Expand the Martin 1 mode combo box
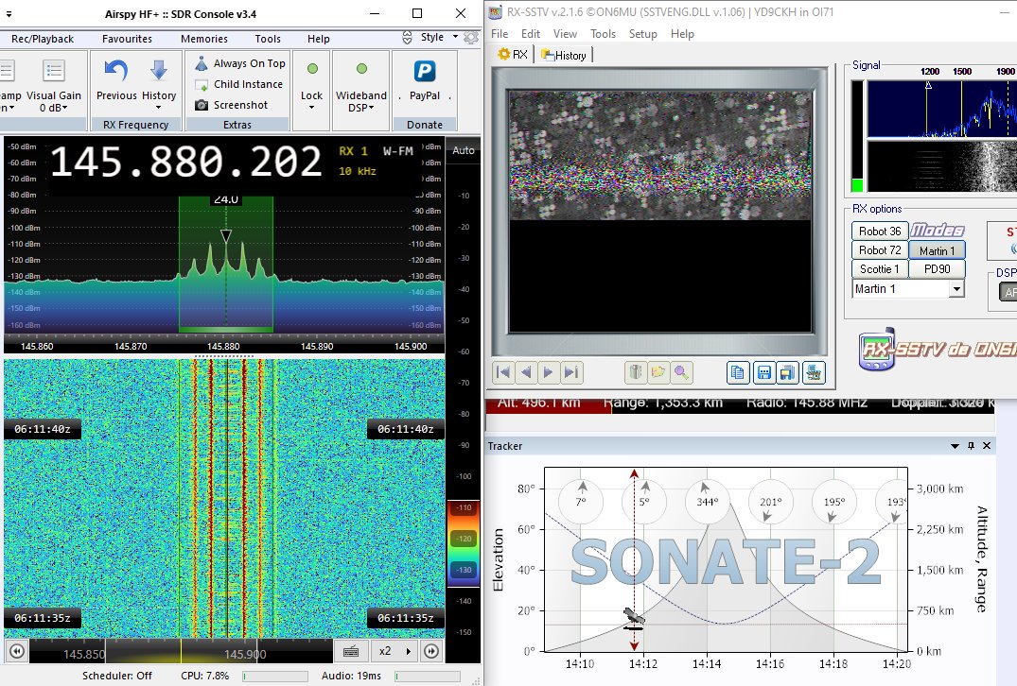 (x=956, y=289)
